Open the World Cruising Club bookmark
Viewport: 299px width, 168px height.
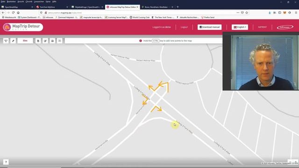(x=140, y=17)
